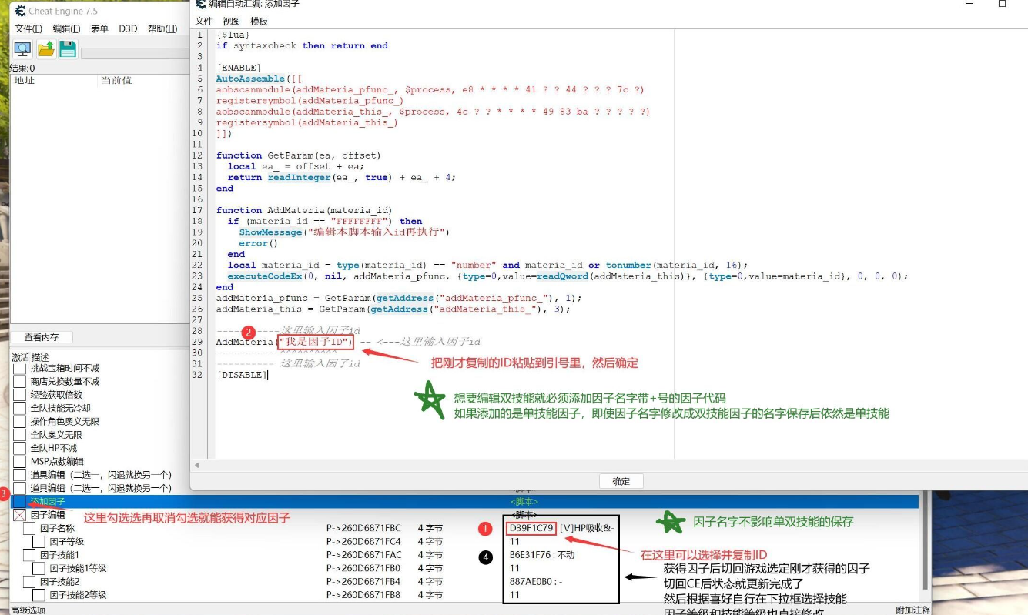The height and width of the screenshot is (615, 1028).
Task: Click the process scan progress bar
Action: pos(135,53)
